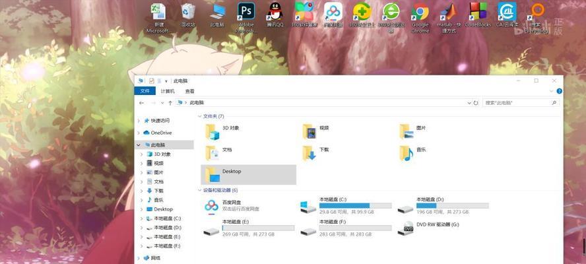Screen dimensions: 586x264
Task: Expand sidebar 视频 chevron
Action: point(142,163)
